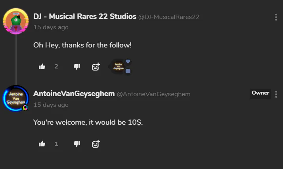Image resolution: width=283 pixels, height=169 pixels.
Task: Click DJ - Musical Rares profile avatar
Action: [16, 21]
